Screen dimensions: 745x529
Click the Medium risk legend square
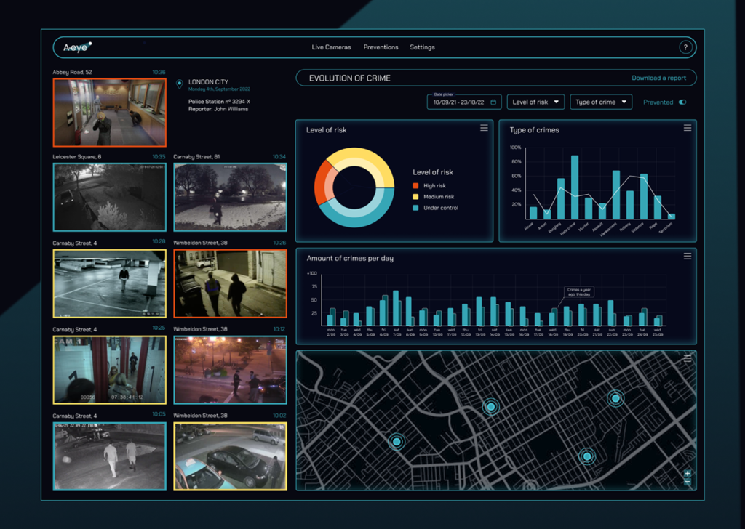point(415,196)
